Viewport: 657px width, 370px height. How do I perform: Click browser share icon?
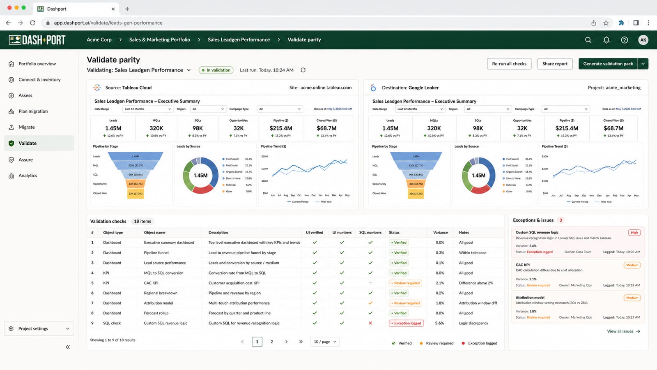594,23
